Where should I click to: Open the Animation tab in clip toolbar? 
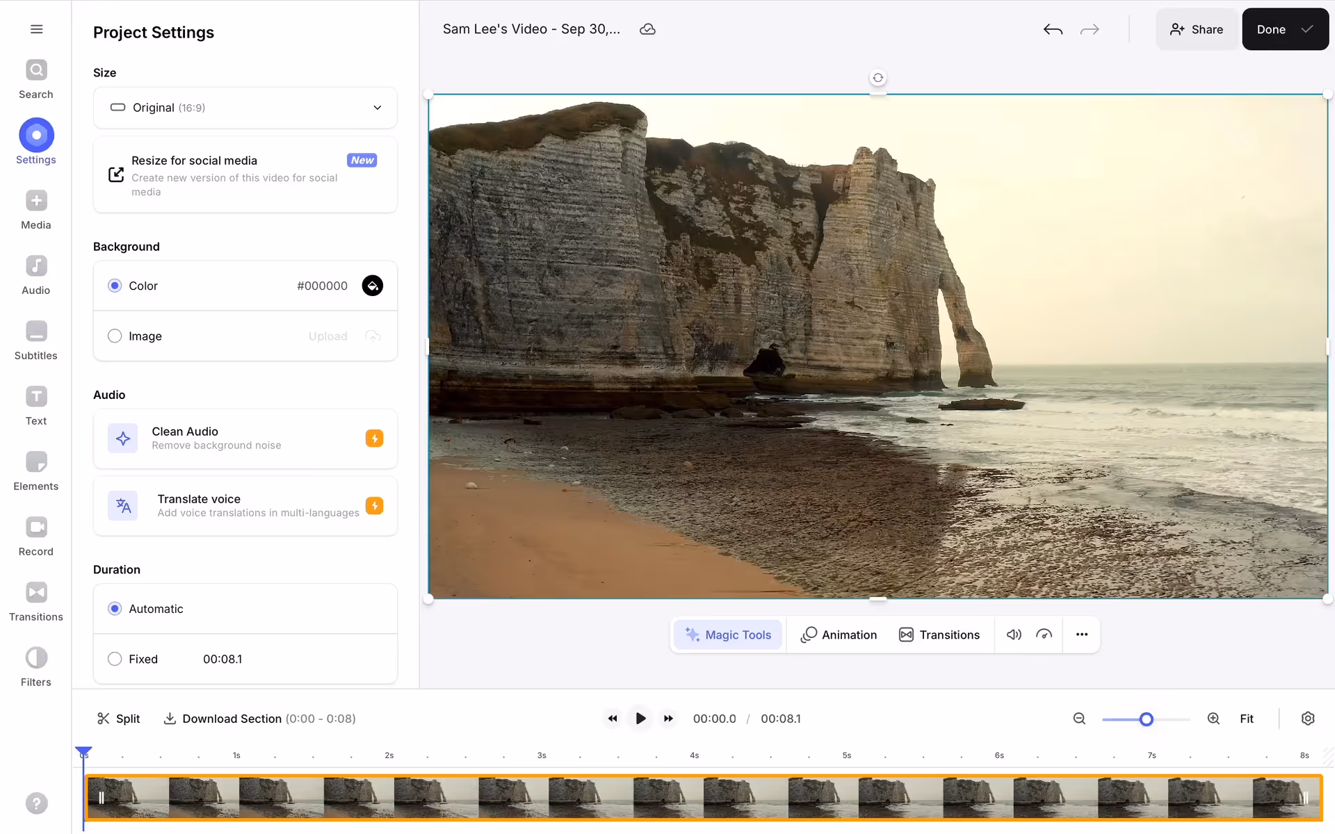839,635
